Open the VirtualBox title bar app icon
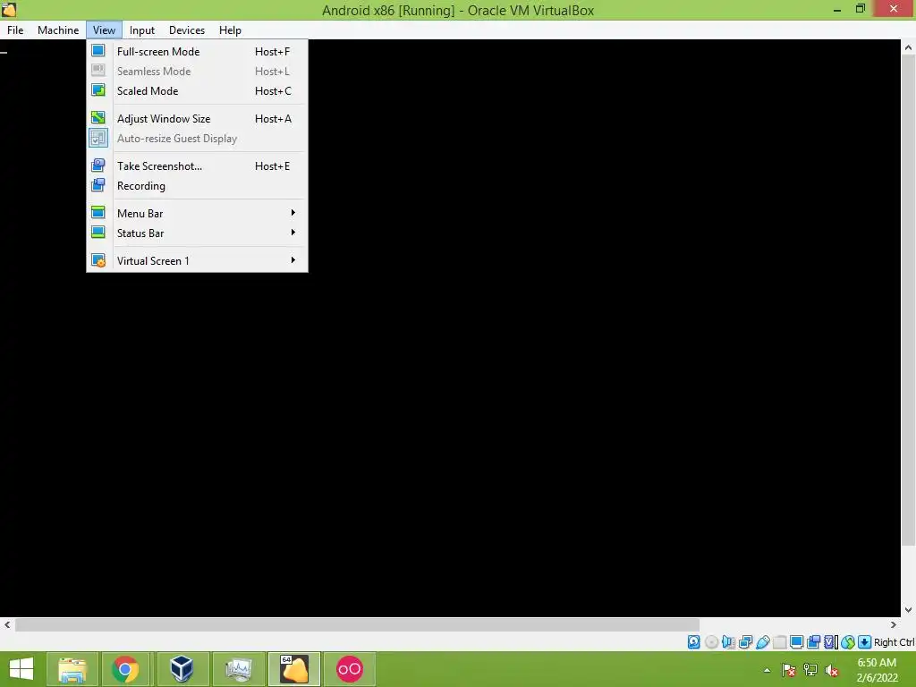This screenshot has height=687, width=916. pos(9,9)
